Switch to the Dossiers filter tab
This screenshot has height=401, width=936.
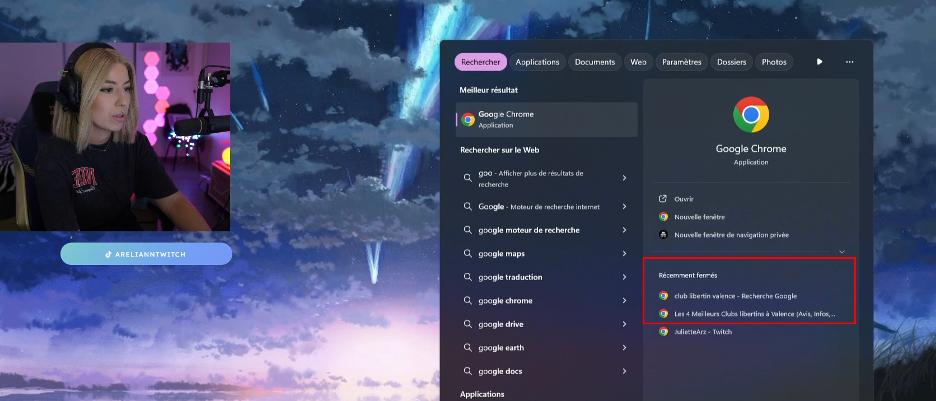[732, 62]
